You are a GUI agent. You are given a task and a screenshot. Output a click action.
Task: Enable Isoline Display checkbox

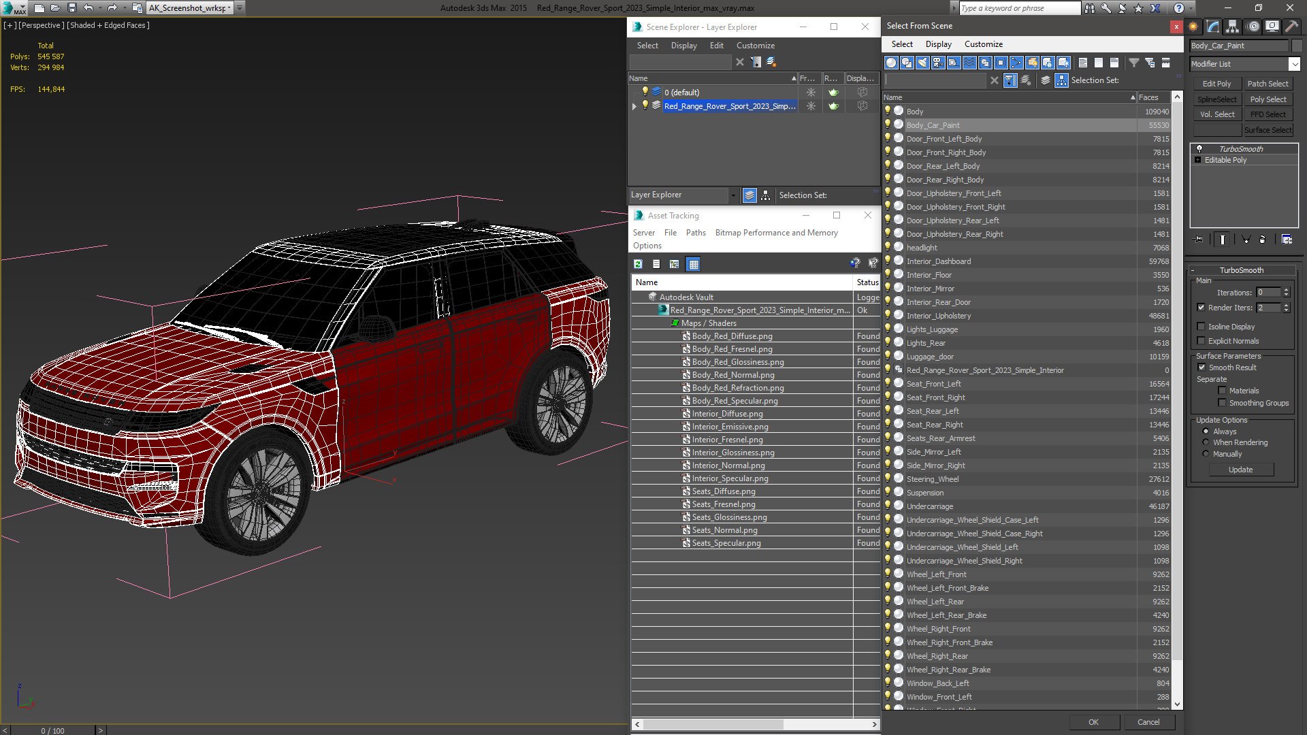coord(1201,327)
